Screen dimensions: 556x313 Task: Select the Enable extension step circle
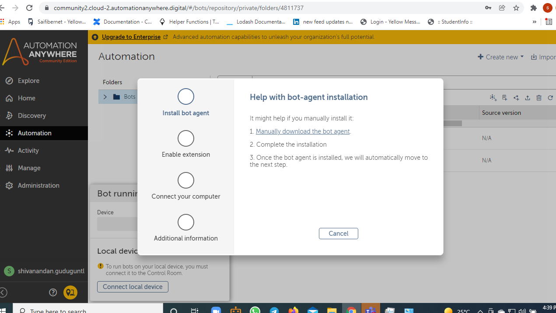[x=186, y=138]
